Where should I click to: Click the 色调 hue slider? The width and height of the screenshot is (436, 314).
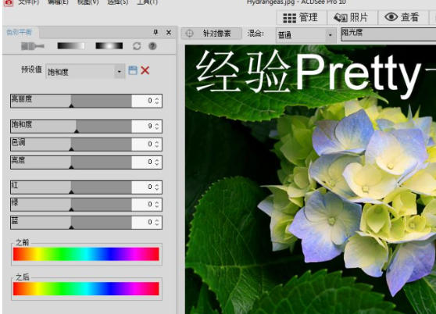(x=71, y=145)
